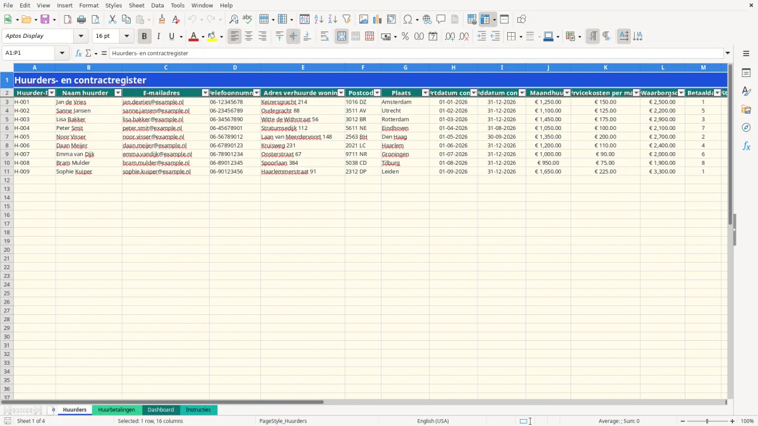Open filter dropdown for Naam huurder
The width and height of the screenshot is (758, 426).
(x=117, y=93)
